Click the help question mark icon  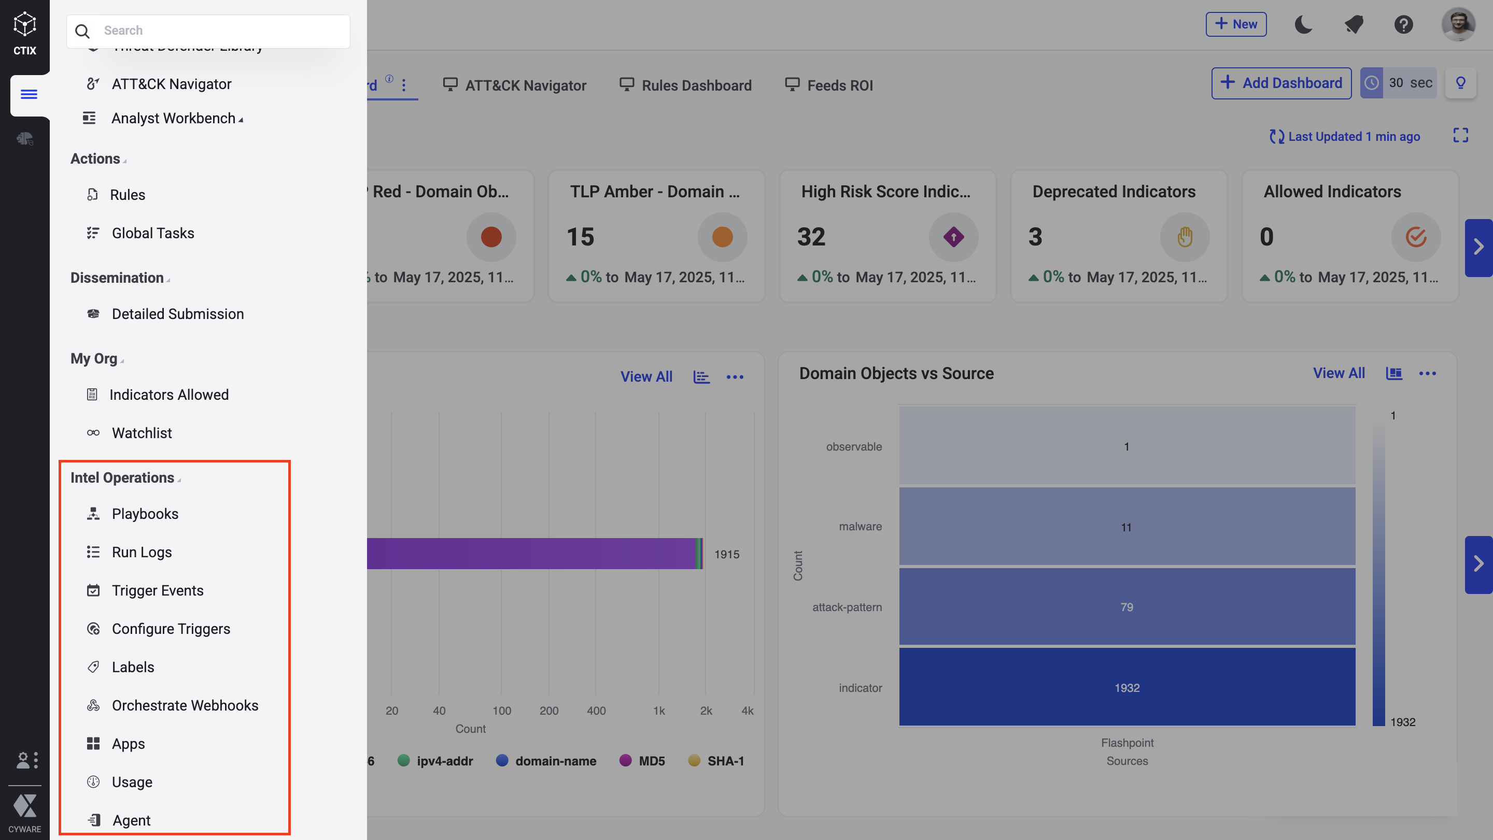1403,24
